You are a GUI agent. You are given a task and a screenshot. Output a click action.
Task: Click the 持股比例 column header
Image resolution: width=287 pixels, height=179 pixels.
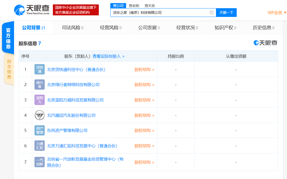tap(176, 56)
